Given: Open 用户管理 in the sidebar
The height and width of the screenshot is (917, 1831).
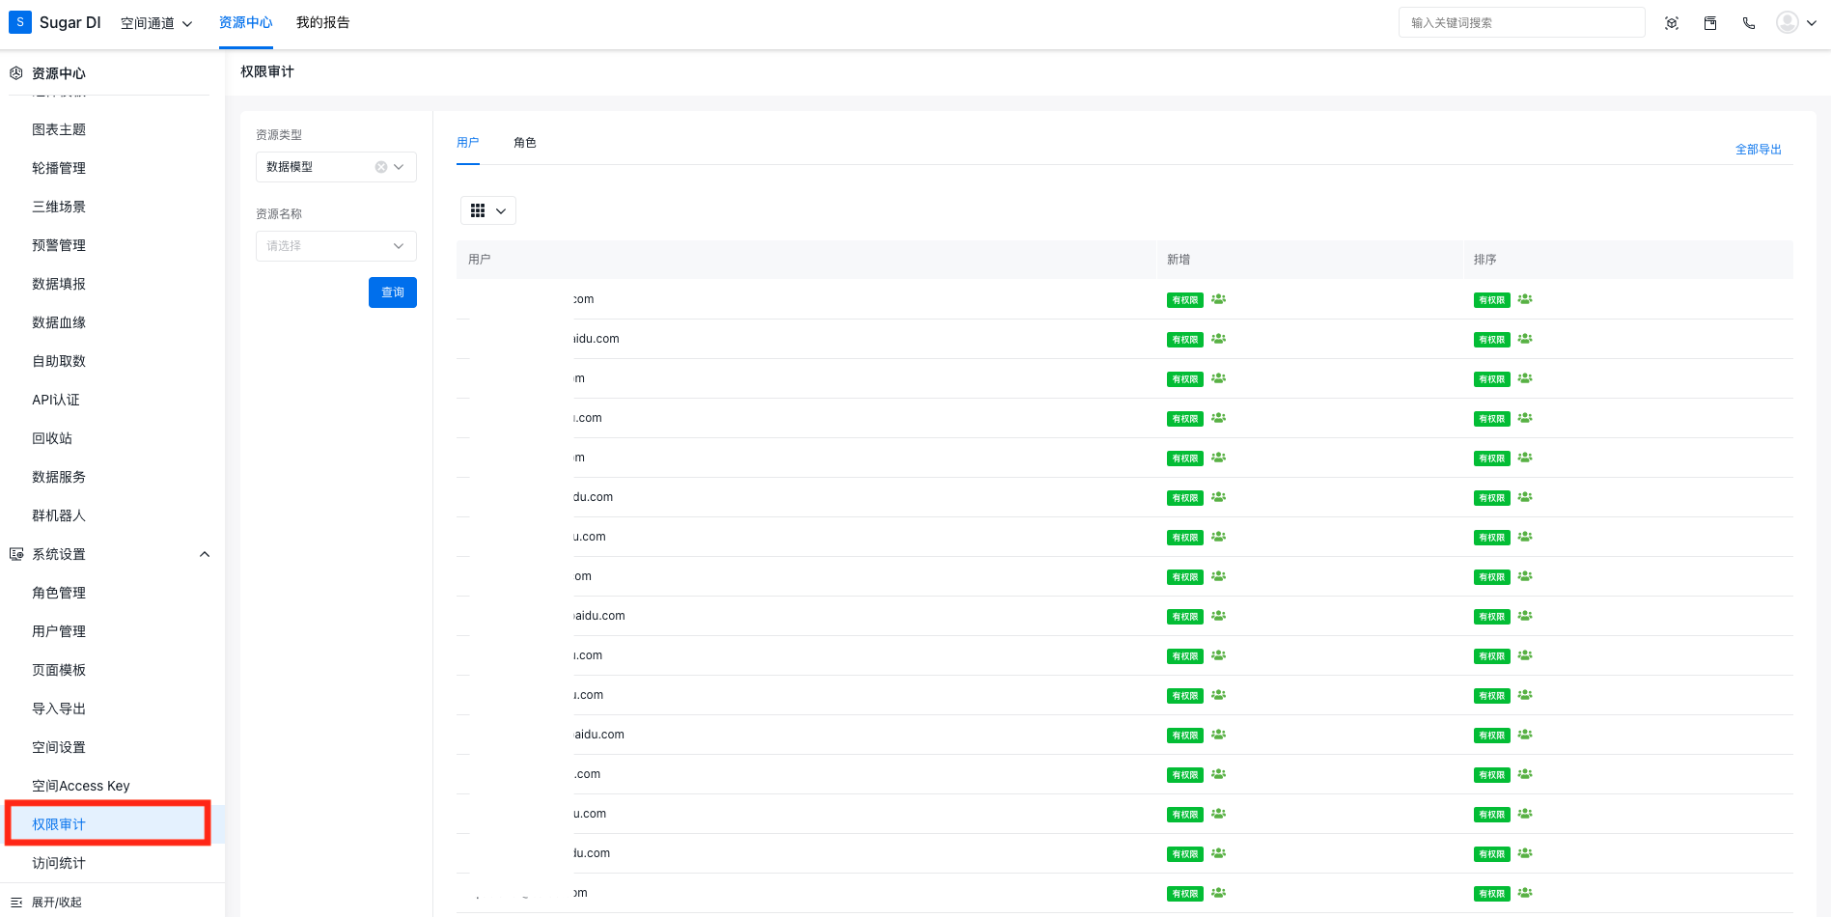Looking at the screenshot, I should coord(59,631).
